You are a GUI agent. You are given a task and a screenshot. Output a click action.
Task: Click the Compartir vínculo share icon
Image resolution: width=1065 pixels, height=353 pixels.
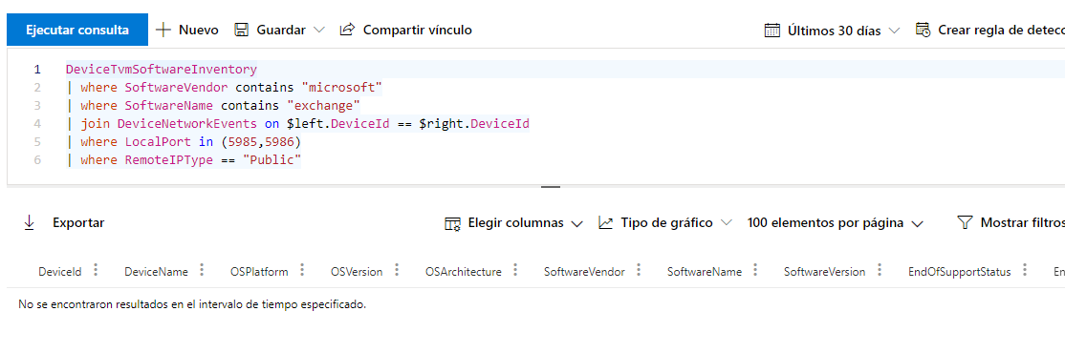tap(348, 30)
